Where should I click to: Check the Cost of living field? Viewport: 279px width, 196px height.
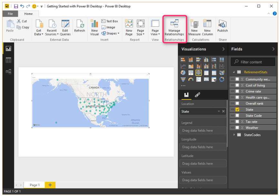point(237,85)
